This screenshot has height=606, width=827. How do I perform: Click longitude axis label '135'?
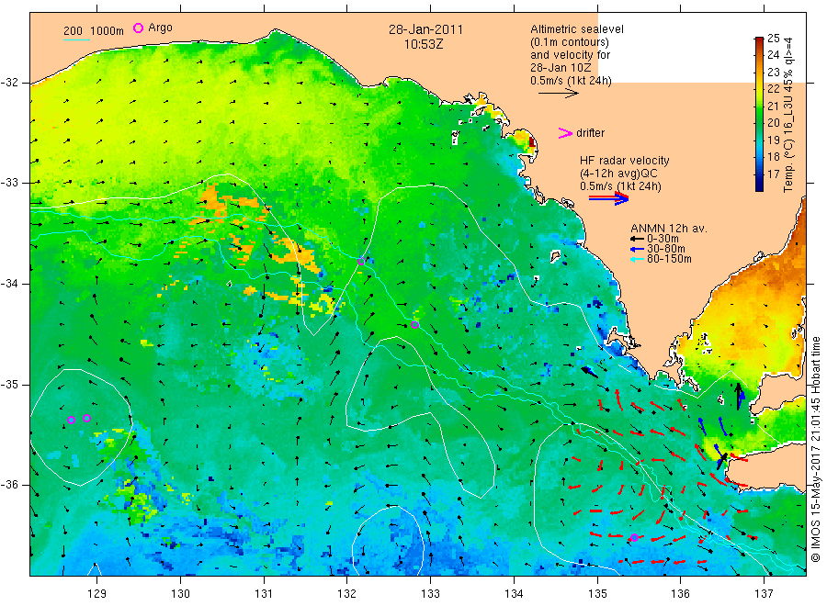pyautogui.click(x=597, y=594)
